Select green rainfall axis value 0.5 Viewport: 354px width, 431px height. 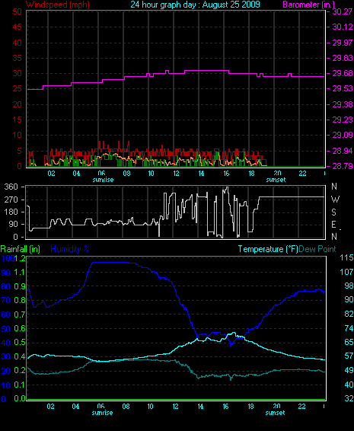[20, 343]
